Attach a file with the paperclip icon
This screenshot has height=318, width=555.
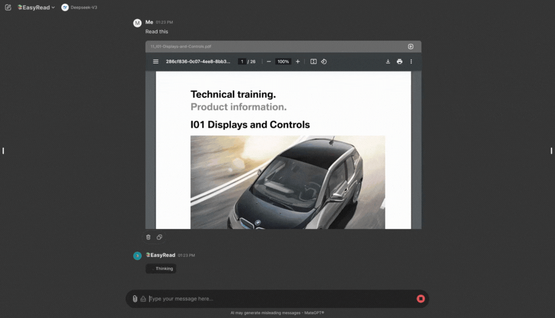click(135, 298)
